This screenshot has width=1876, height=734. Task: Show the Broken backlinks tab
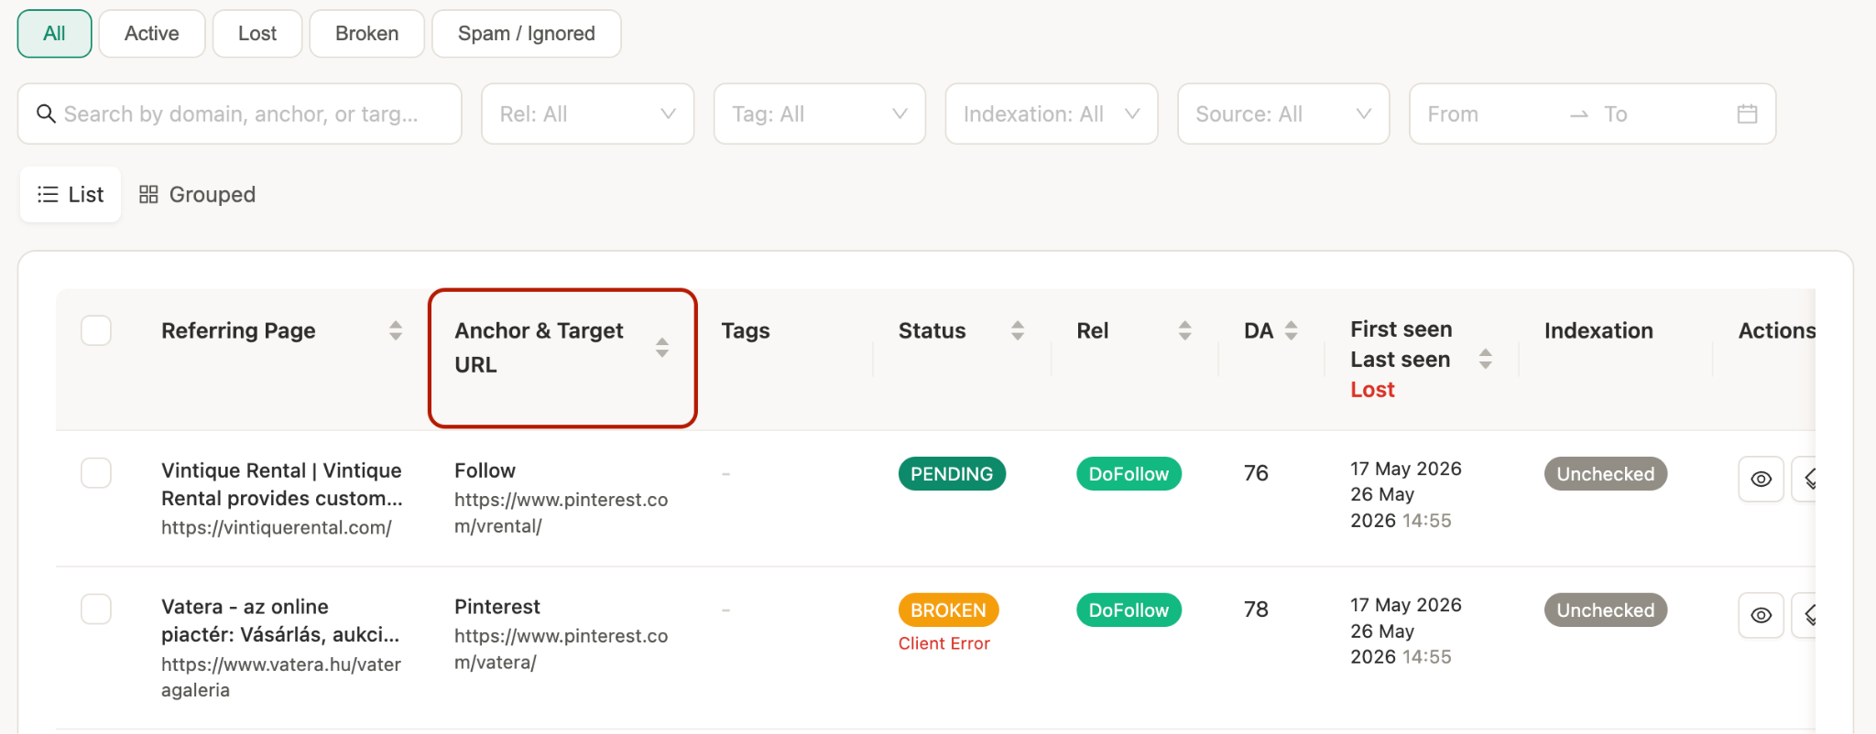[x=366, y=34]
